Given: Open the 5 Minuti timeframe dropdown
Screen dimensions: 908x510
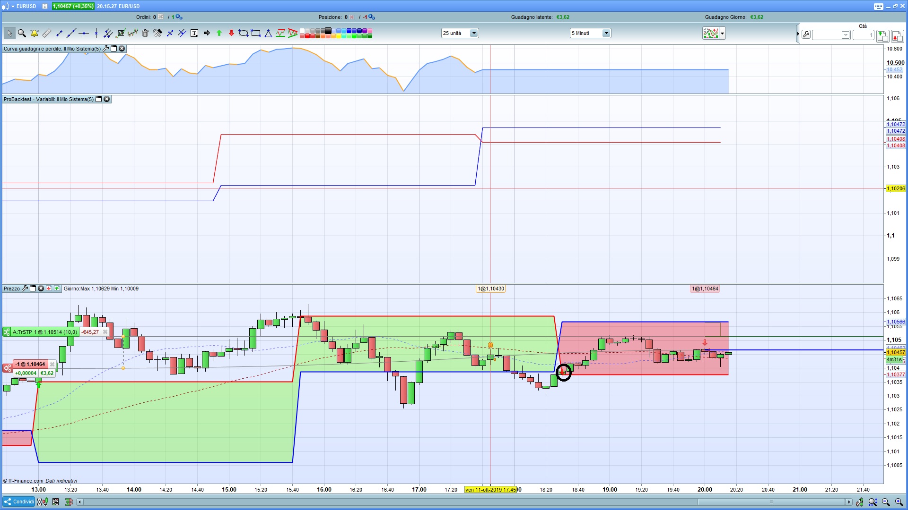Looking at the screenshot, I should (606, 33).
